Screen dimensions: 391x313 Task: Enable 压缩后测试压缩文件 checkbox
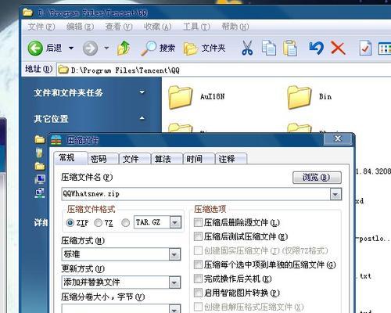[198, 236]
